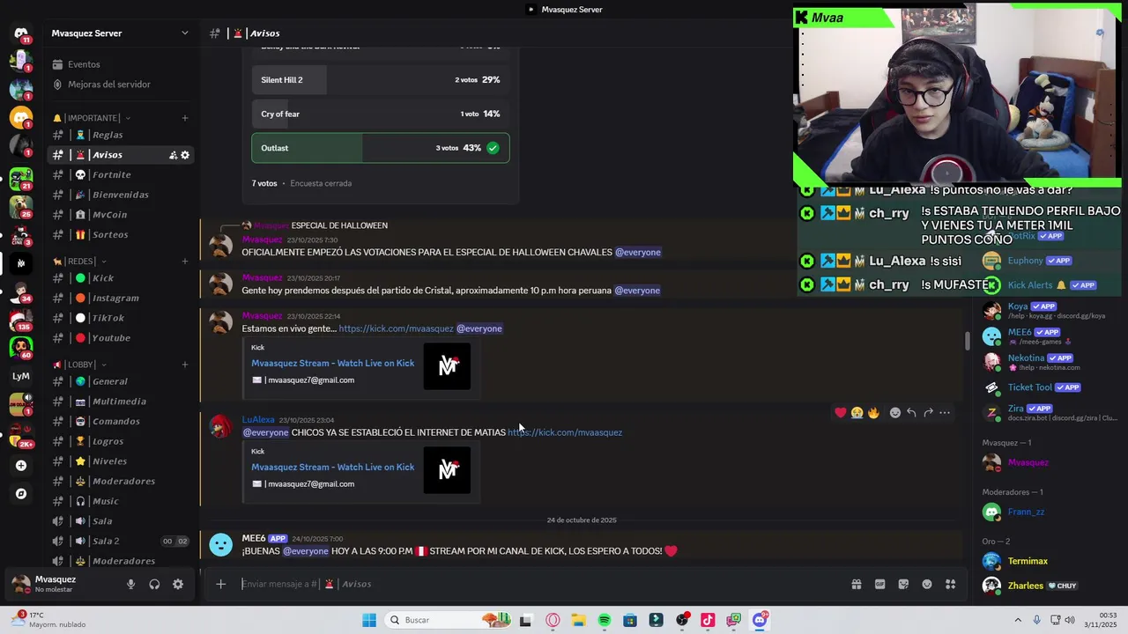Collapse the LOBBY category
Viewport: 1128px width, 634px height.
point(79,365)
